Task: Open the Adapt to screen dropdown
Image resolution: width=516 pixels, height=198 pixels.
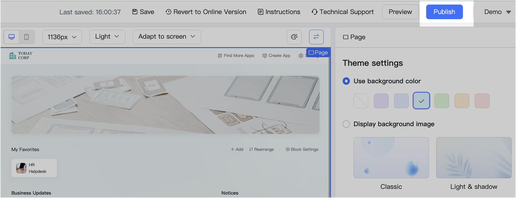Action: tap(167, 37)
